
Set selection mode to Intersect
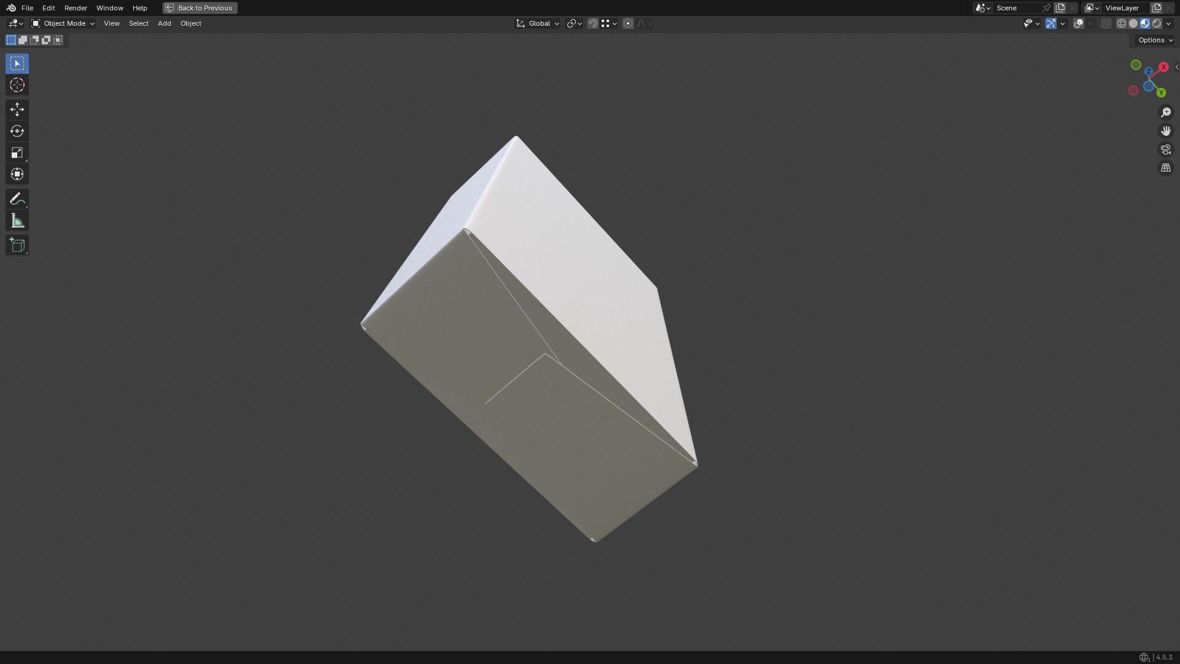pos(58,40)
